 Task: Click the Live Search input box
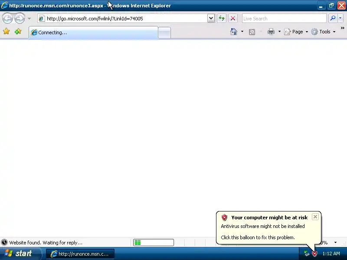(x=284, y=19)
